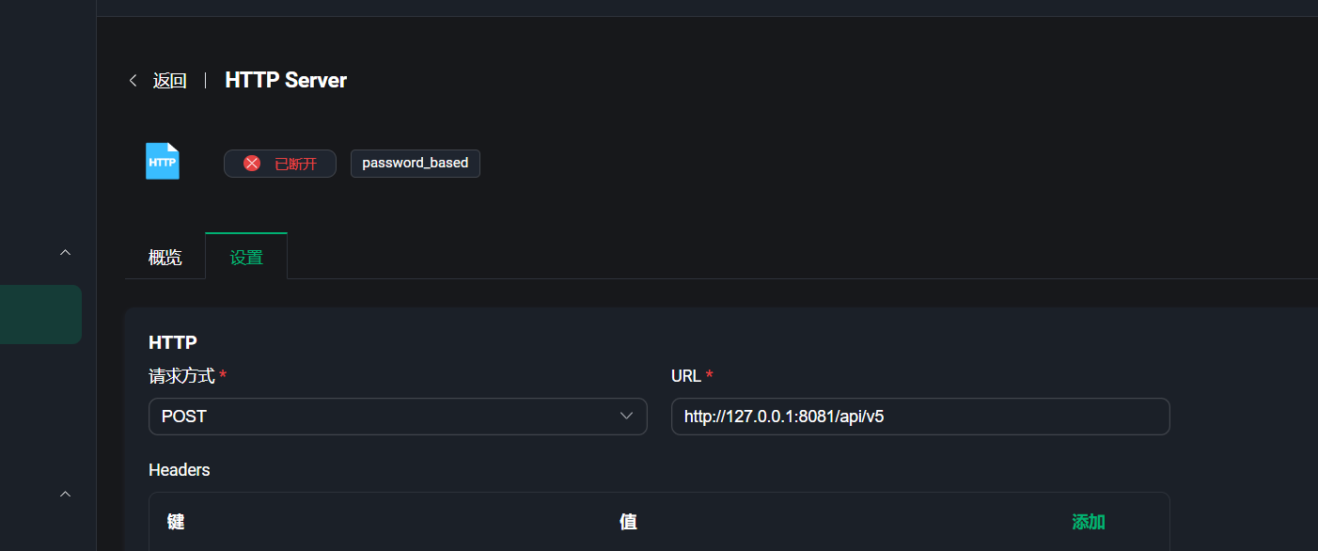Click the HTTP Server page title
Viewport: 1318px width, 551px height.
click(286, 81)
